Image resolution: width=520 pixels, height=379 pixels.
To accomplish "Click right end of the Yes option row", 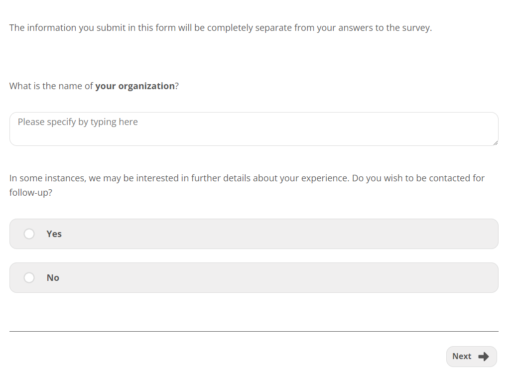I will click(x=478, y=234).
